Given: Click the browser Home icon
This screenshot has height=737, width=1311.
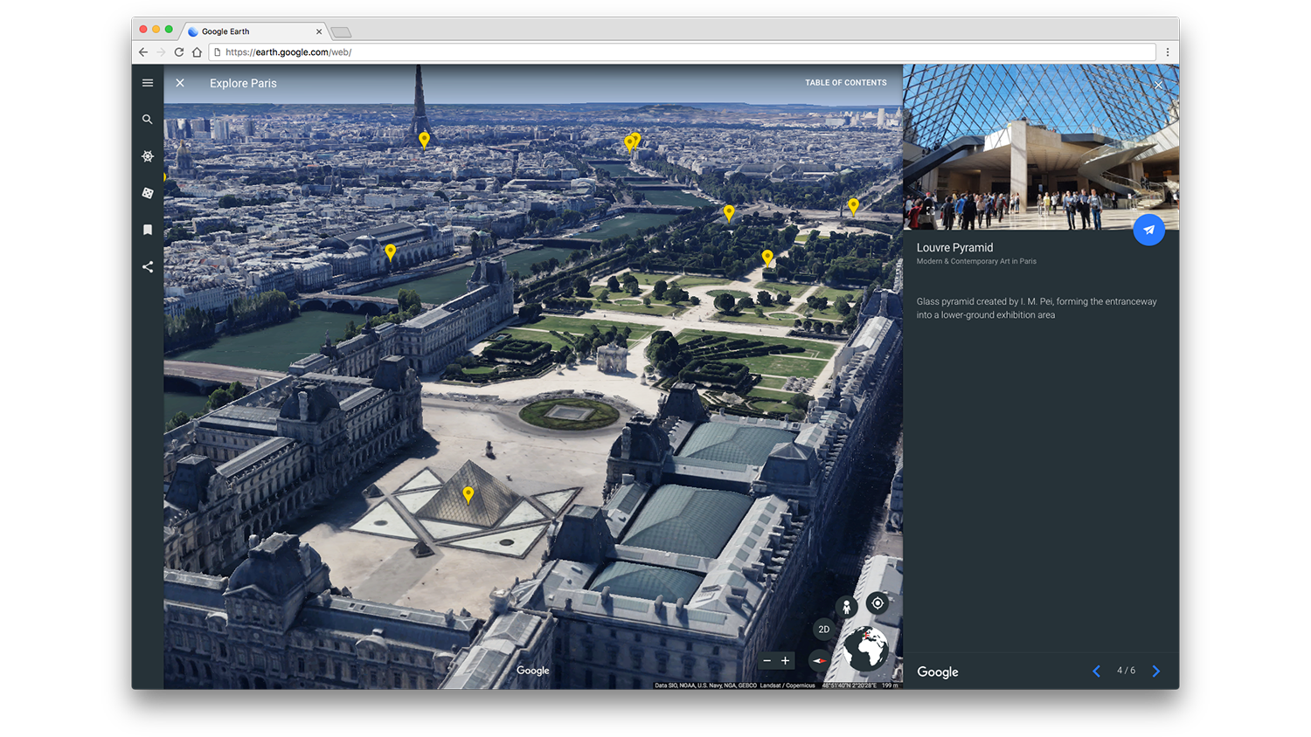Looking at the screenshot, I should pos(197,52).
